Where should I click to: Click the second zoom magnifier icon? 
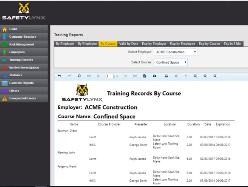pyautogui.click(x=205, y=76)
